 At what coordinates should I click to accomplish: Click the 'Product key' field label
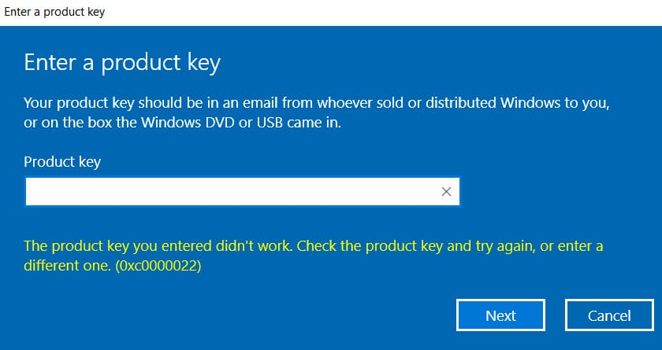(62, 162)
